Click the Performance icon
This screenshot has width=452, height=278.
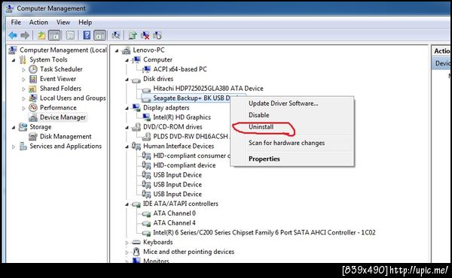point(33,107)
